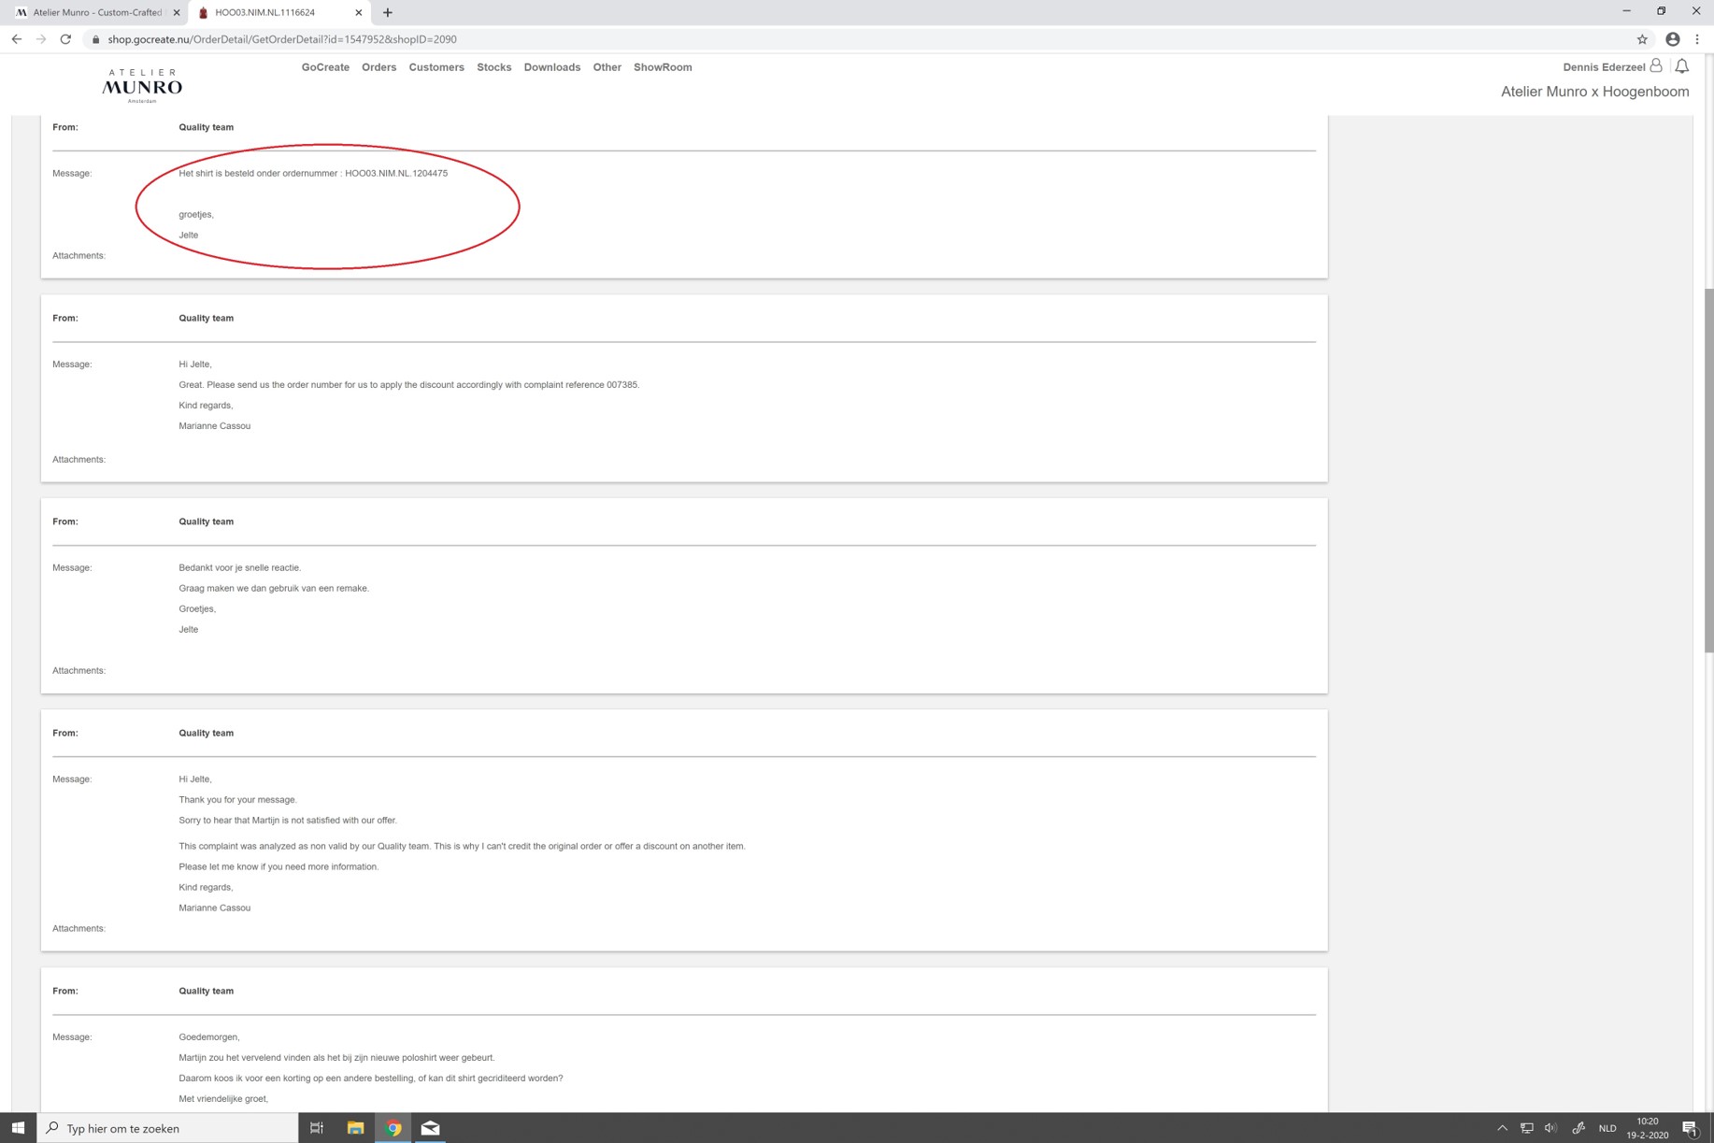Open network status icon in tray

point(1527,1128)
